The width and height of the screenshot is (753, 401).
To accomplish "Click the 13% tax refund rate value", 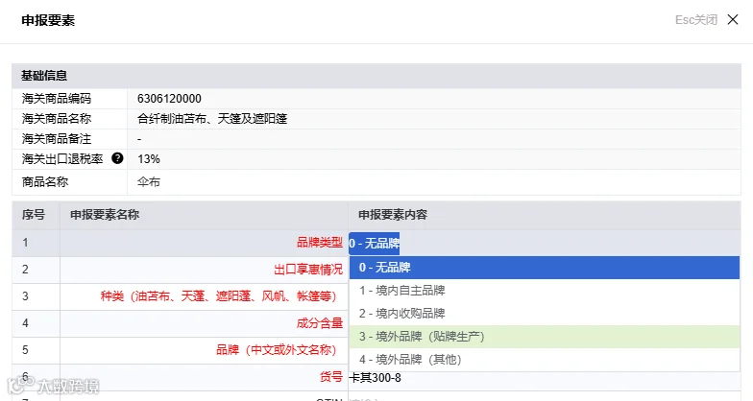I will point(148,159).
